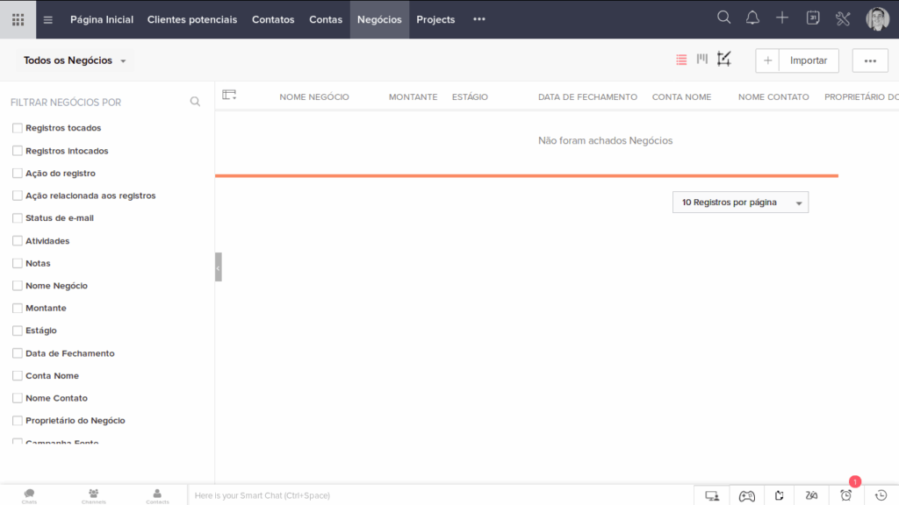Click the create new deal plus button
This screenshot has height=505, width=899.
767,60
